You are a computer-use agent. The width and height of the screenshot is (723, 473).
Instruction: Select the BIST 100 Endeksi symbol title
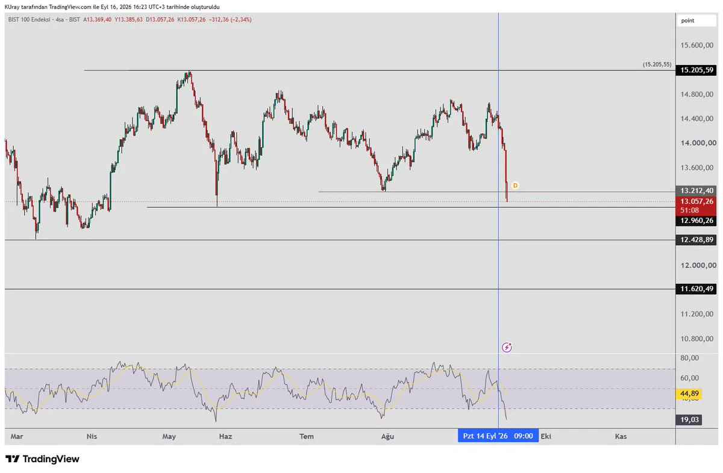30,19
